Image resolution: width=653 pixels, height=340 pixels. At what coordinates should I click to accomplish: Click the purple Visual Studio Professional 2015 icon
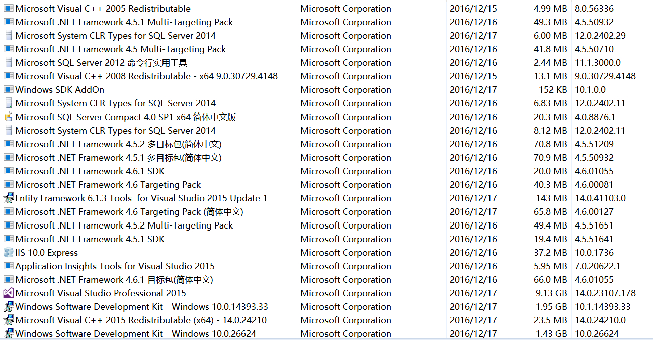click(8, 293)
